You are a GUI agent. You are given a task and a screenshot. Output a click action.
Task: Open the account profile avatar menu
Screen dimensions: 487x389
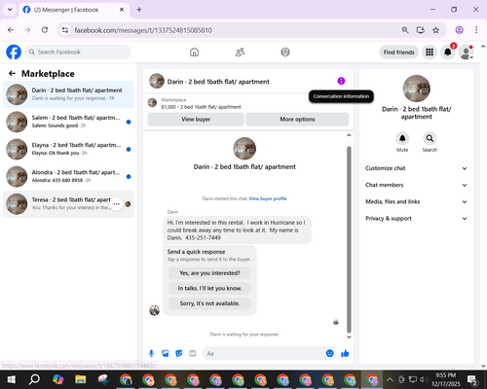tap(467, 53)
